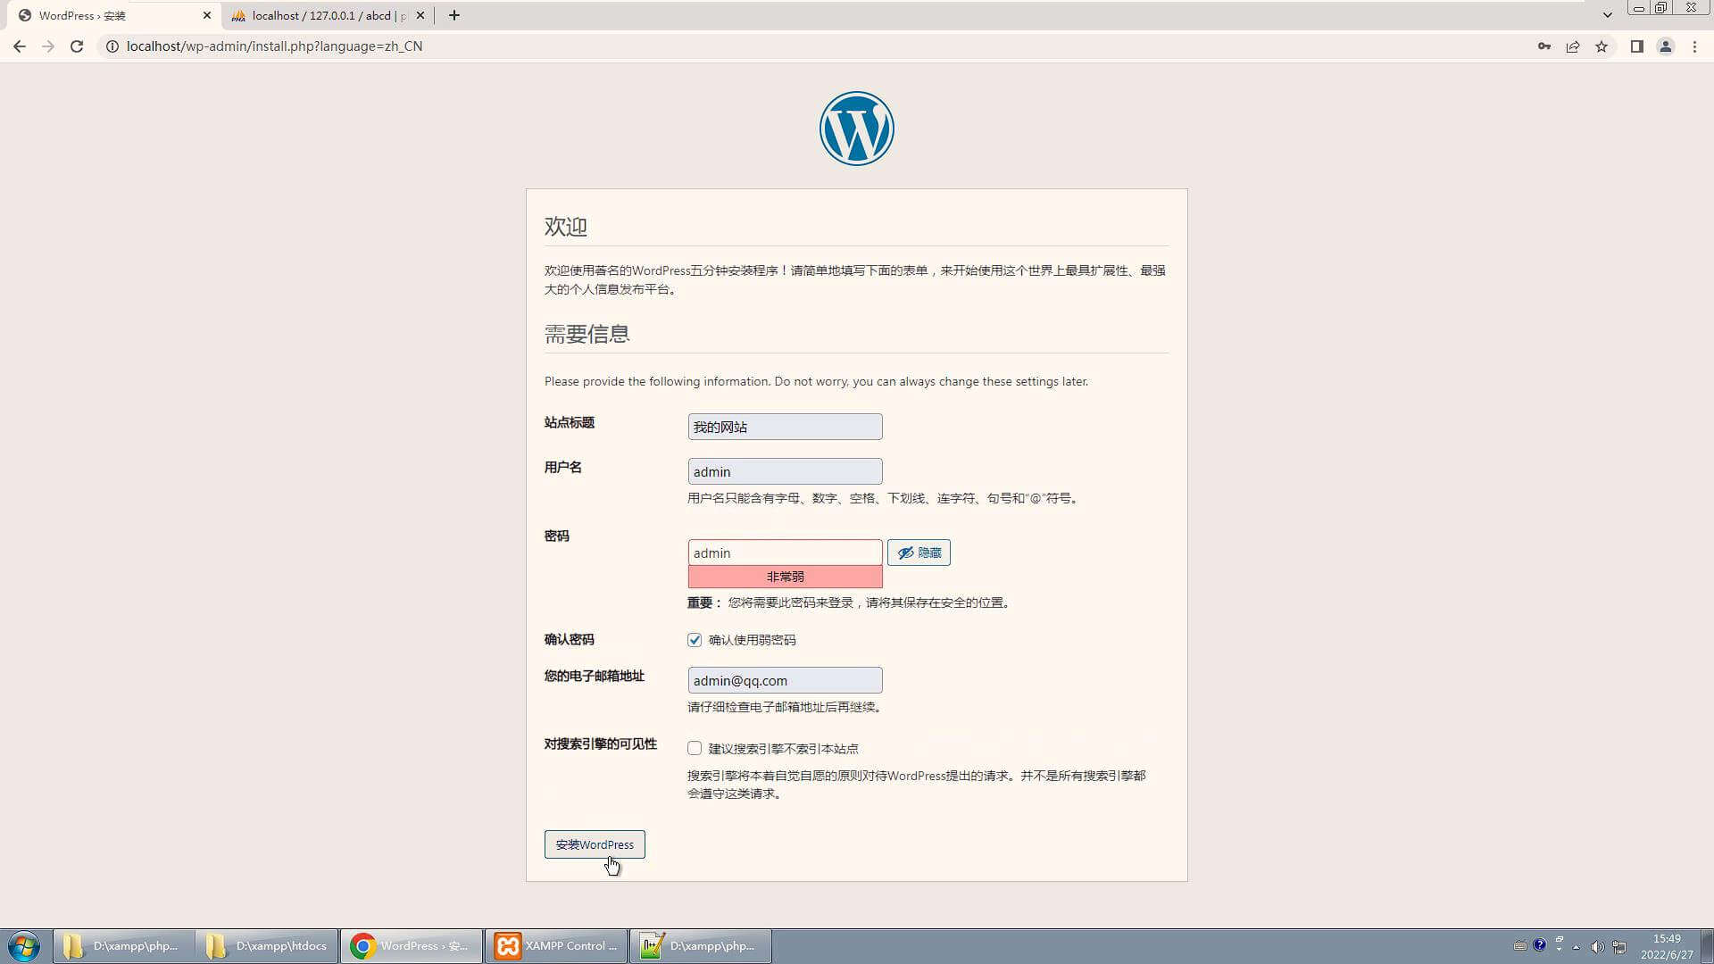Open XAMPP Control Panel from taskbar
Viewport: 1714px width, 964px height.
pyautogui.click(x=555, y=946)
